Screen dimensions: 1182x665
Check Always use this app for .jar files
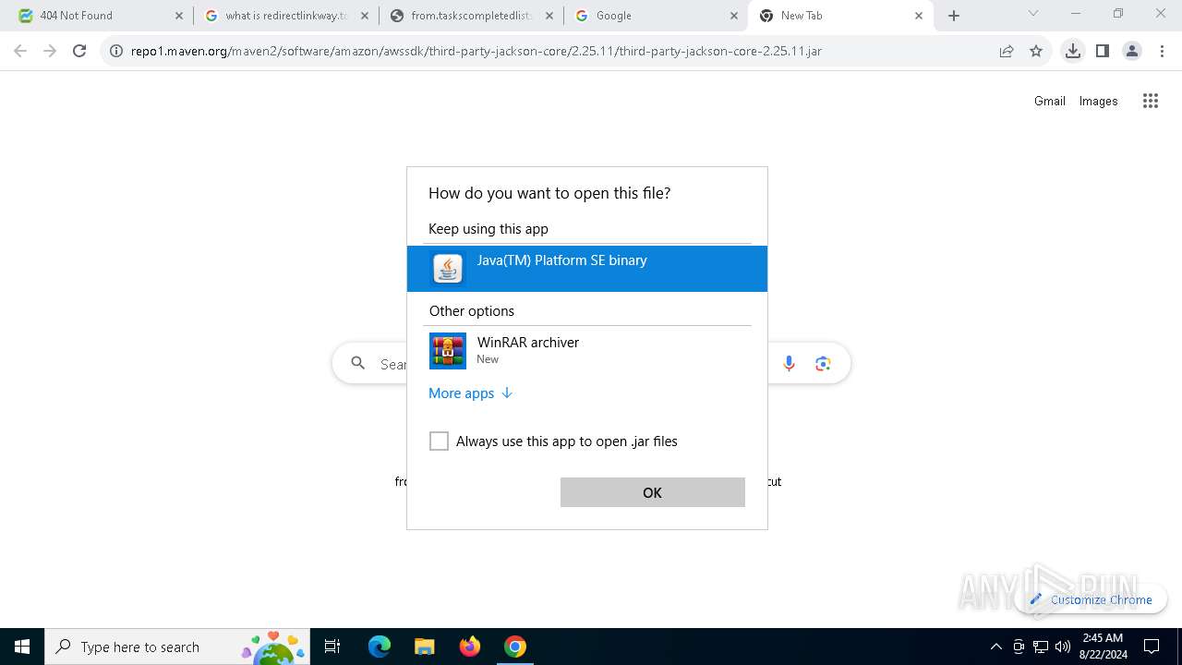[x=439, y=441]
